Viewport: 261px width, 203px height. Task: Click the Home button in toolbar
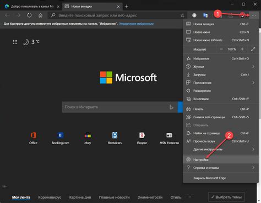40,15
